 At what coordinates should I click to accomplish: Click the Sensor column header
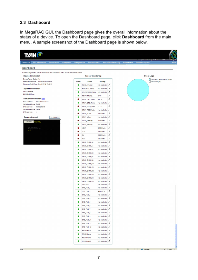pyautogui.click(x=89, y=82)
